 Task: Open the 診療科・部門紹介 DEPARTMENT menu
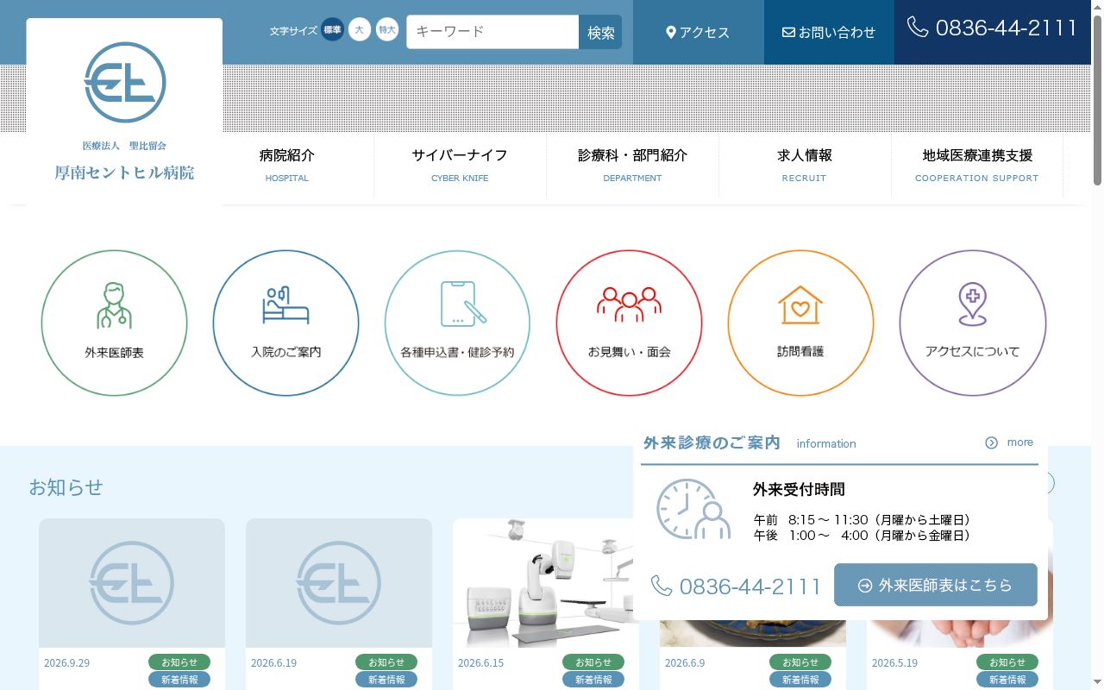point(632,166)
